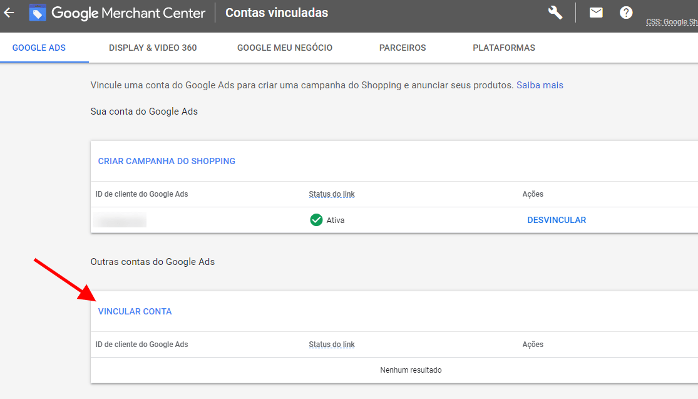Click Vincular conta
698x399 pixels.
coord(135,311)
